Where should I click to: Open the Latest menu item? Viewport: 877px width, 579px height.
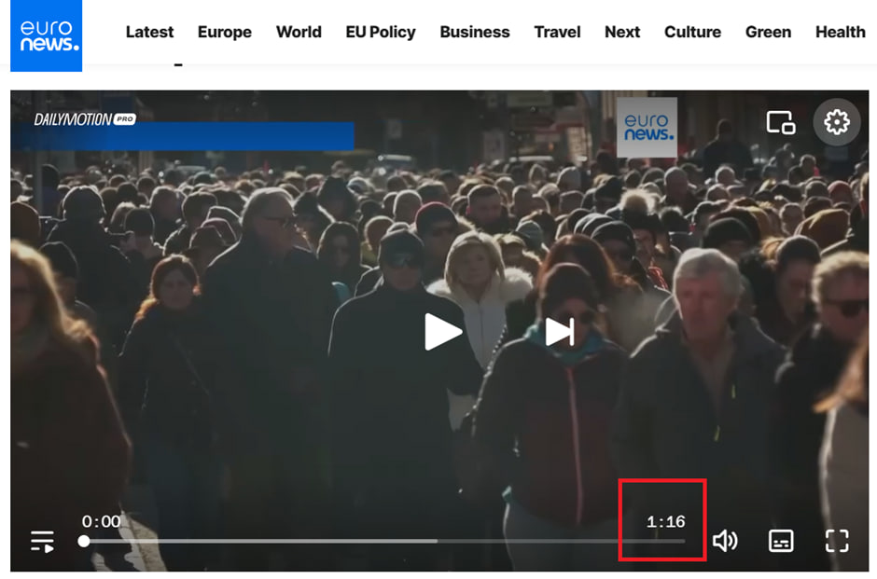[x=149, y=32]
